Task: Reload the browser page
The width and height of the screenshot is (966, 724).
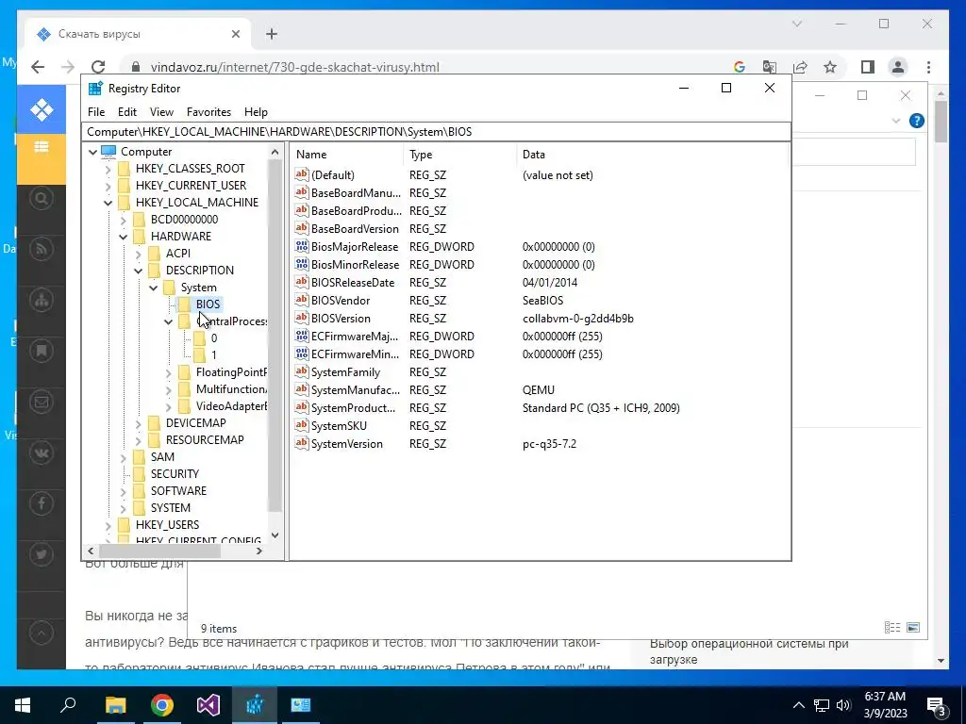Action: click(98, 67)
